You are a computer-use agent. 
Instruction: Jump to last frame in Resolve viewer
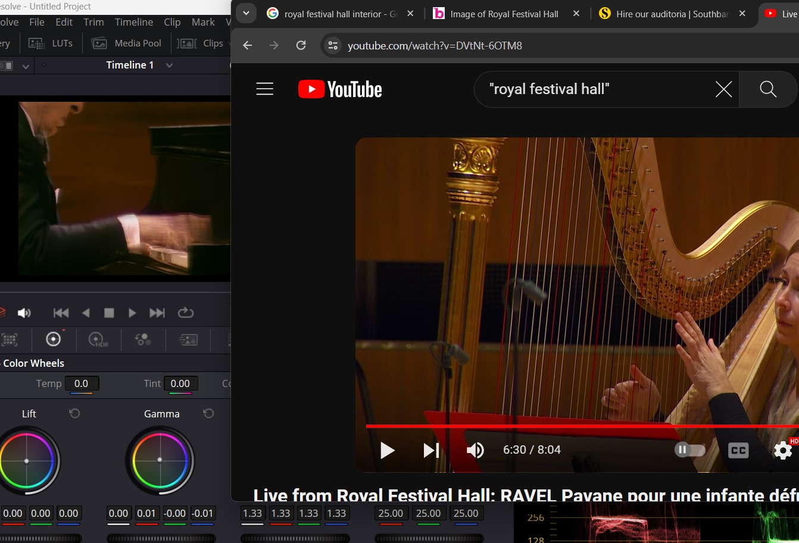[x=157, y=313]
